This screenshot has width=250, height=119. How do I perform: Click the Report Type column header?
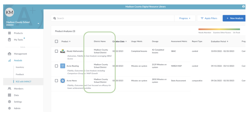tap(197, 41)
